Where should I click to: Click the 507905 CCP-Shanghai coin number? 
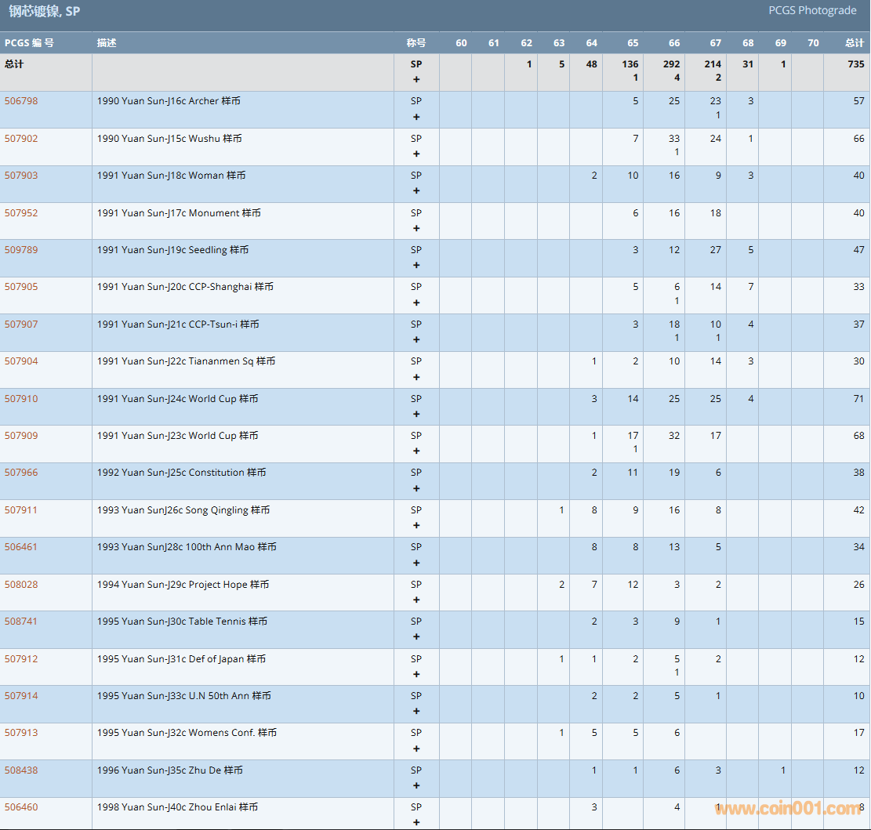pos(21,287)
